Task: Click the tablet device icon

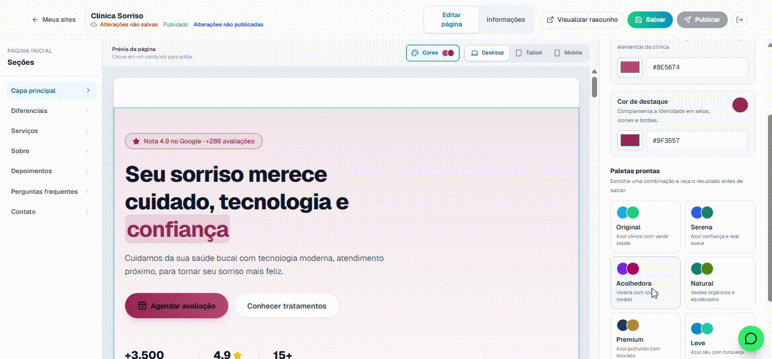Action: pos(518,53)
